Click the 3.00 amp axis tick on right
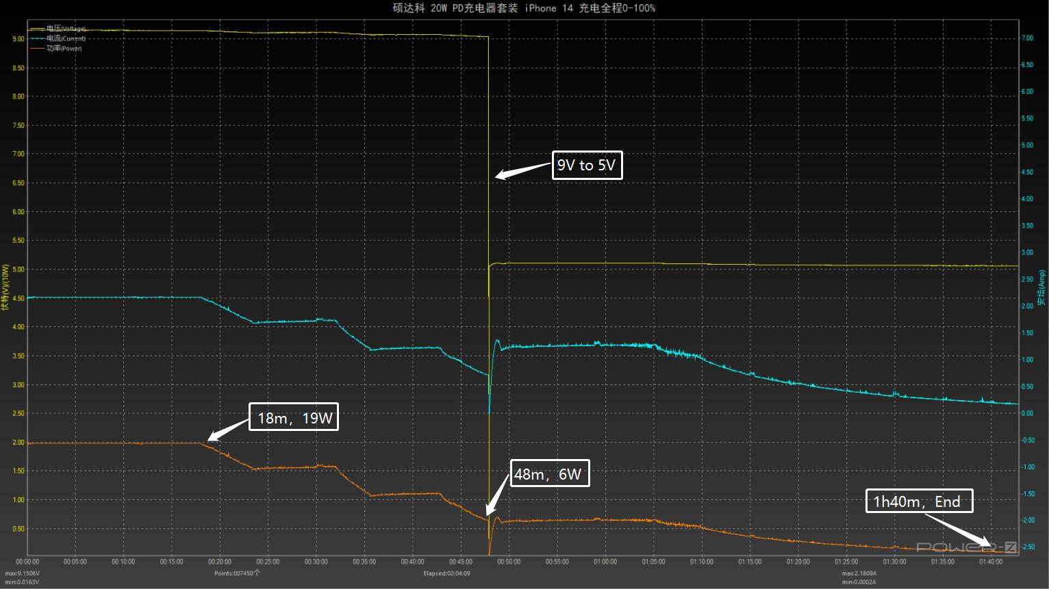The image size is (1049, 589). (x=1027, y=252)
